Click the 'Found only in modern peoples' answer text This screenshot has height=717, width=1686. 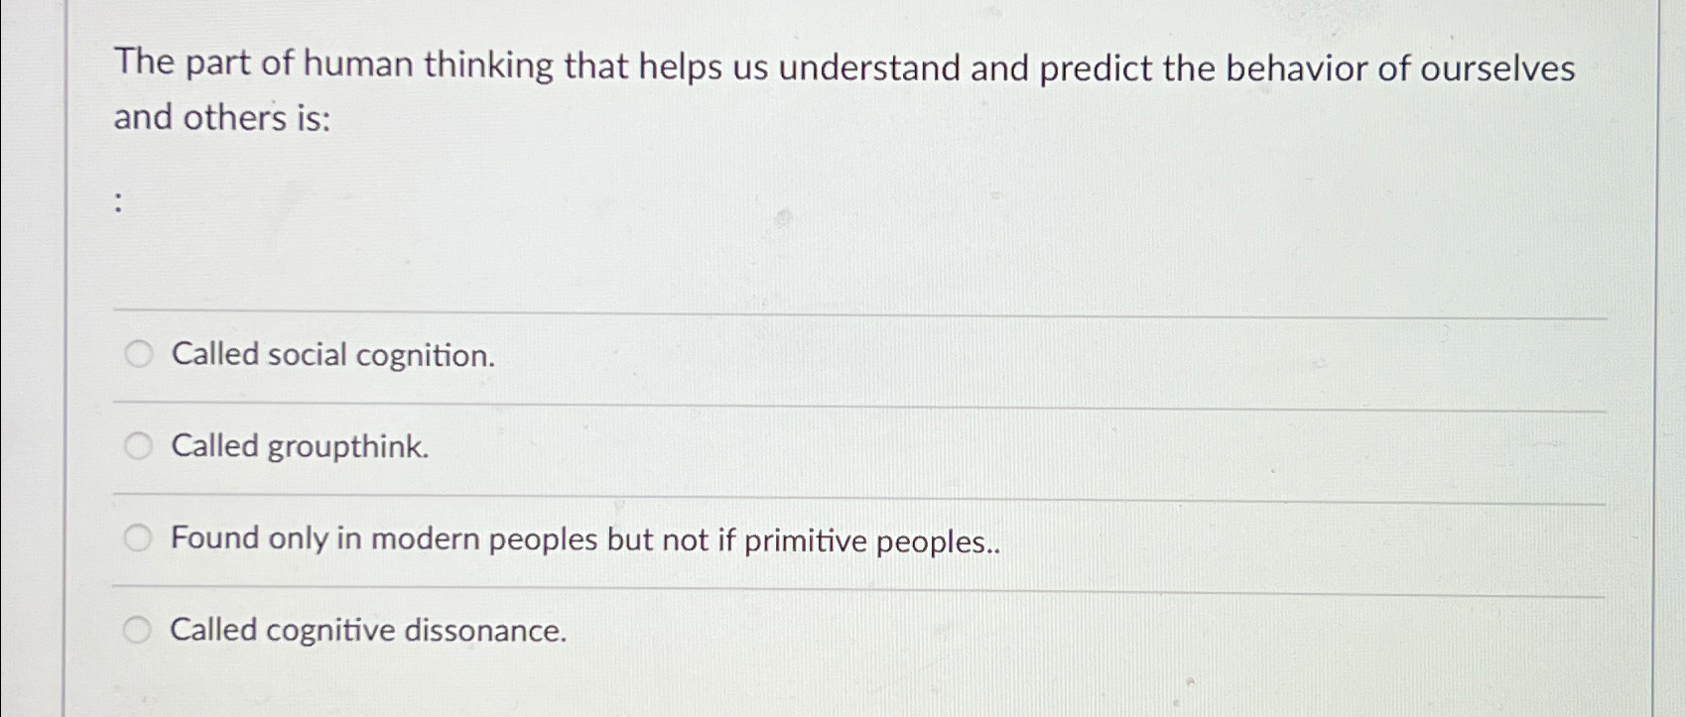pos(585,539)
